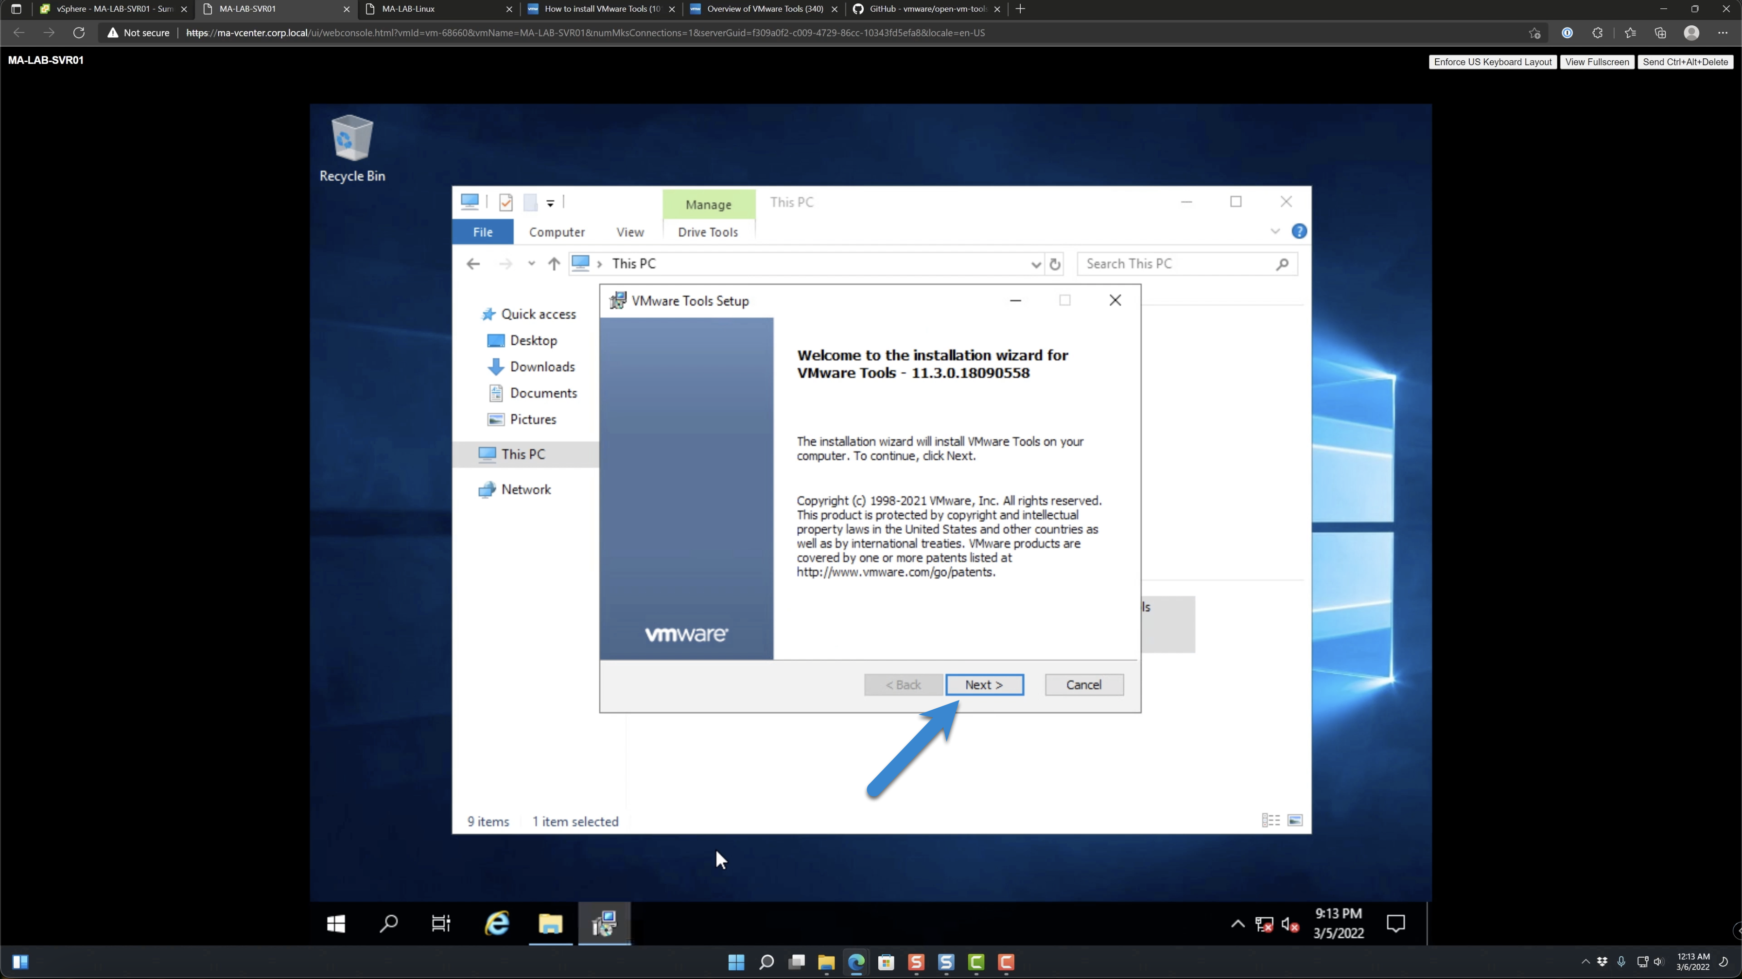
Task: Click the guest clock showing 9:13 PM
Action: click(1338, 924)
